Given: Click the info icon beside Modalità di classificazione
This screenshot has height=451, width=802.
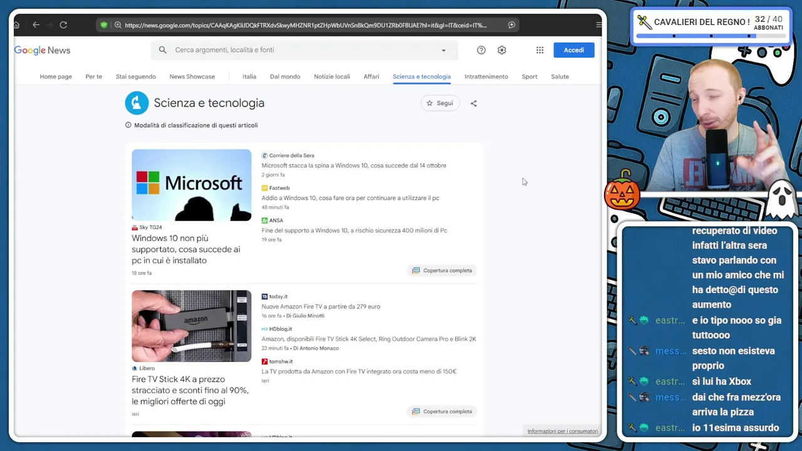Looking at the screenshot, I should point(128,125).
